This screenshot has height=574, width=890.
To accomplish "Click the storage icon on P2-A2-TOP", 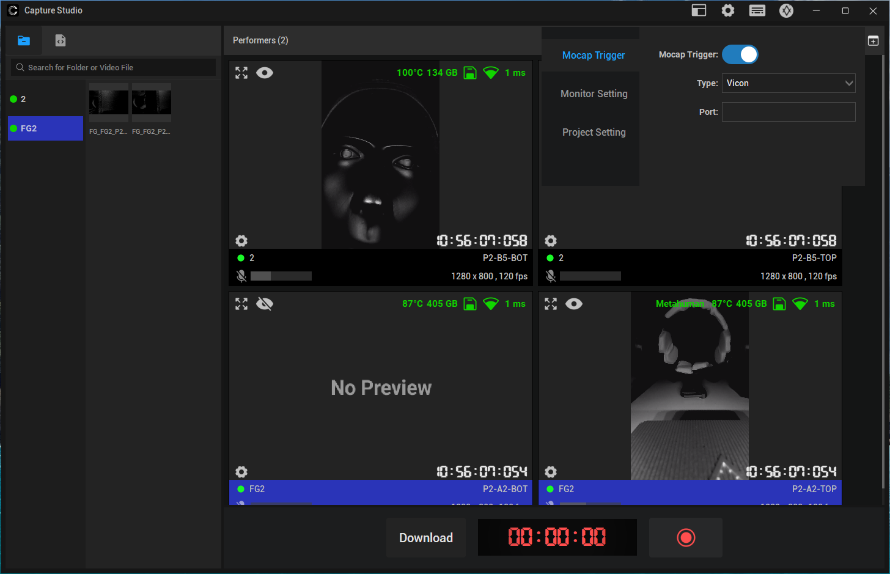I will point(779,304).
